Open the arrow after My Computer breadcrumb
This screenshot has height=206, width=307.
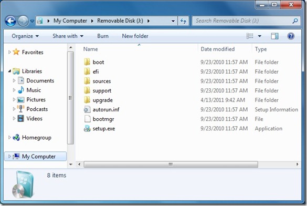pos(92,21)
